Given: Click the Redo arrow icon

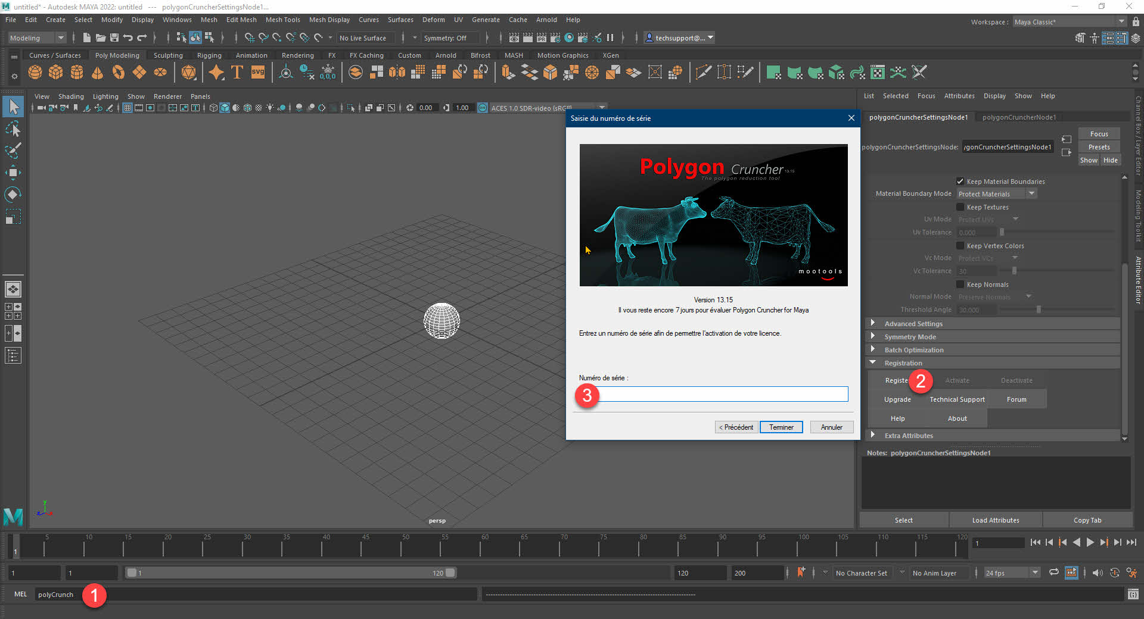Looking at the screenshot, I should [x=142, y=37].
